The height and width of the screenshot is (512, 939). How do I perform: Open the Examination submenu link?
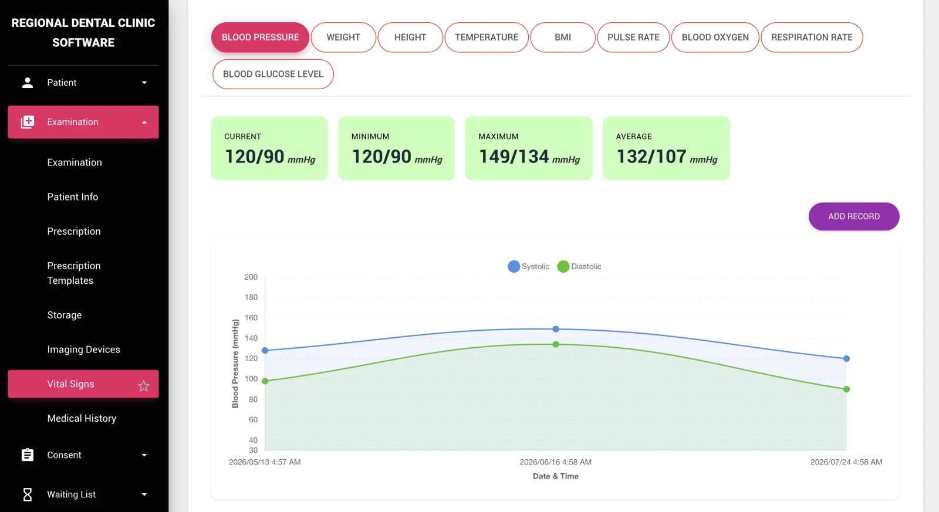pos(75,162)
